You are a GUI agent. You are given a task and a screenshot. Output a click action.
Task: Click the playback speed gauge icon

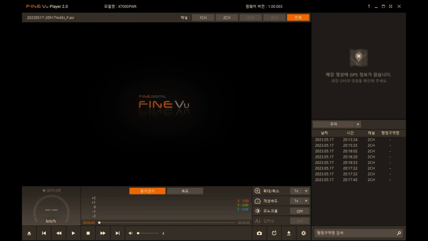coord(257,201)
